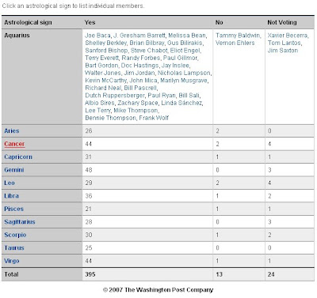Open Bill Pascrell member link
This screenshot has width=317, height=298.
[140, 88]
